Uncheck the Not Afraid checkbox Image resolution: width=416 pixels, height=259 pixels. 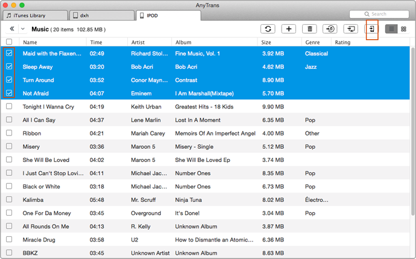pyautogui.click(x=9, y=93)
